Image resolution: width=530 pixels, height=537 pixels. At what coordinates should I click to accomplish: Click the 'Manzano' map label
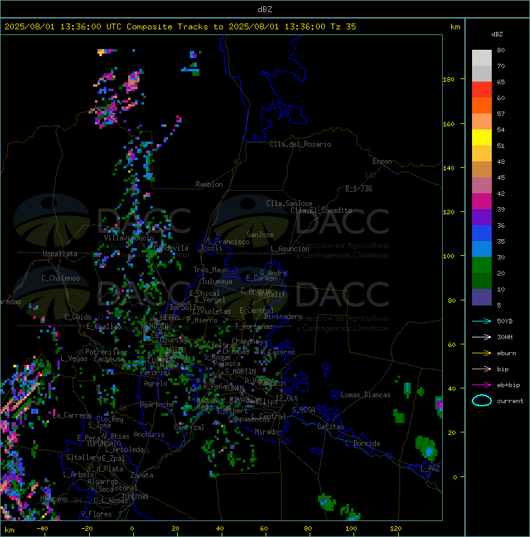click(54, 499)
